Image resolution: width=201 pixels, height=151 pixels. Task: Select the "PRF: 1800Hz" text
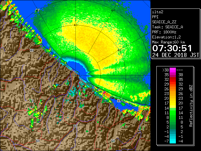[x=164, y=32]
